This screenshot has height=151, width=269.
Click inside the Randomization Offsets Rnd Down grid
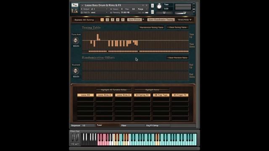135,75
